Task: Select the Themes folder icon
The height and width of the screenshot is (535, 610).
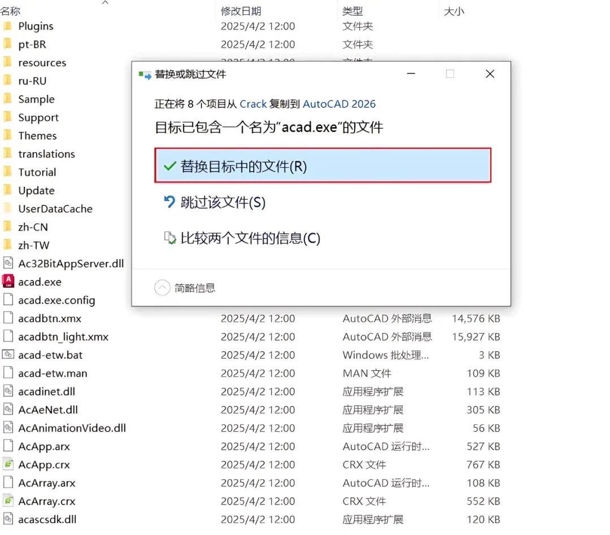Action: pos(8,135)
